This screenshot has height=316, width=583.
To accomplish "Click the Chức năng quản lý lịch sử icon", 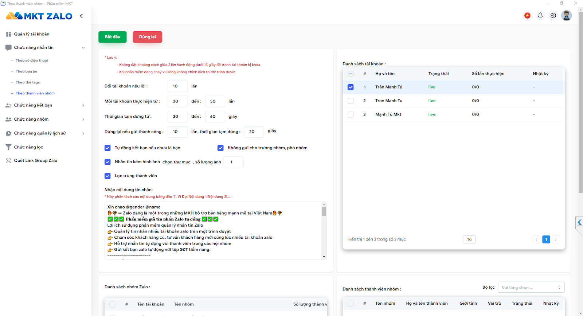I will 8,133.
